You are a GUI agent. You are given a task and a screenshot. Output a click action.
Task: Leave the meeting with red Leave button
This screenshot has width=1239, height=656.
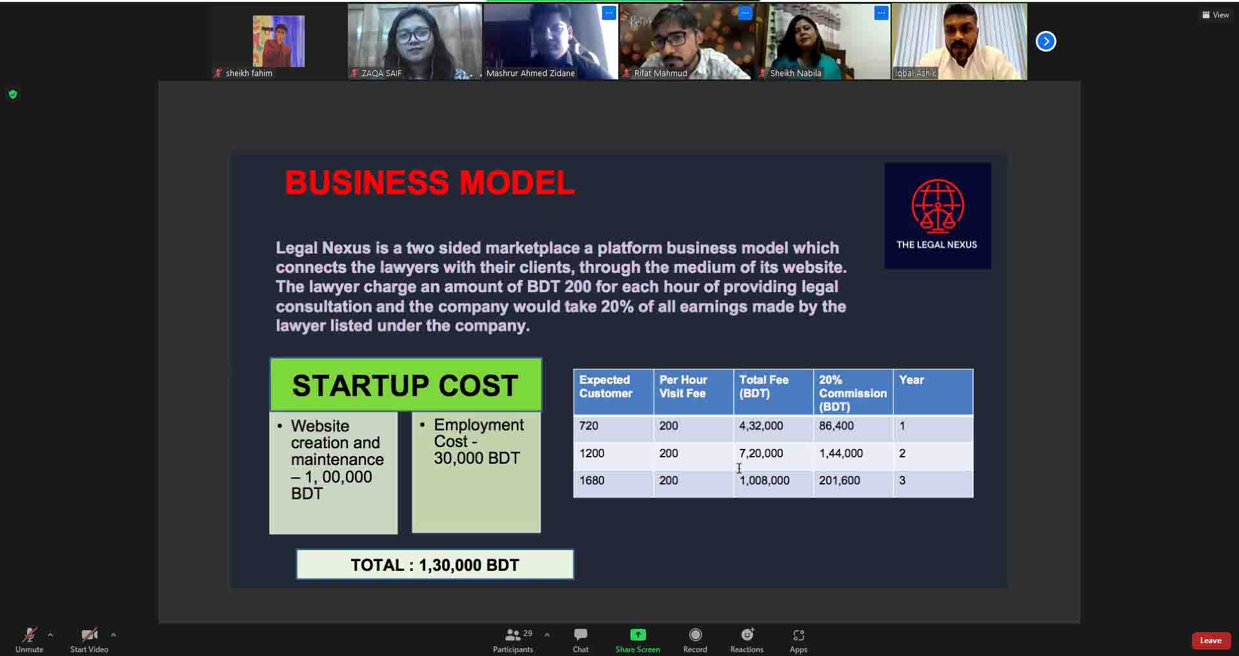pos(1211,641)
